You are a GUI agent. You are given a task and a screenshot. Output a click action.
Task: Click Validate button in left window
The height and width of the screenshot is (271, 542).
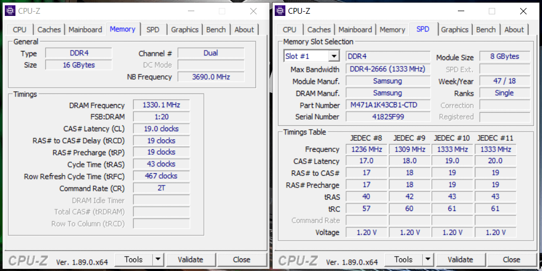(191, 259)
